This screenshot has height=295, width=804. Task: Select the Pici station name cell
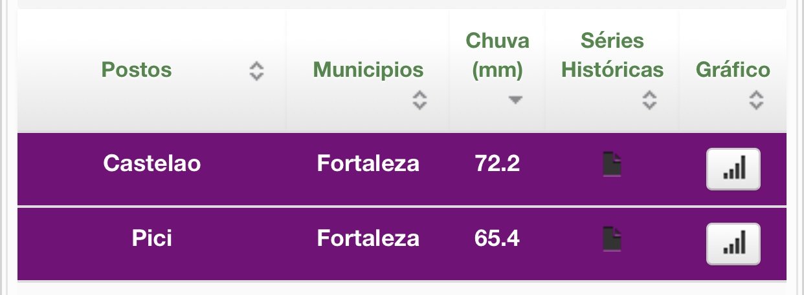[x=152, y=239]
